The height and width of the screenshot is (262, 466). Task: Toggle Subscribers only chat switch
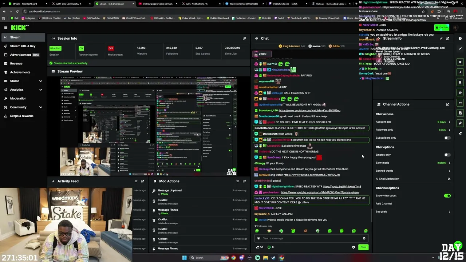[x=447, y=138]
